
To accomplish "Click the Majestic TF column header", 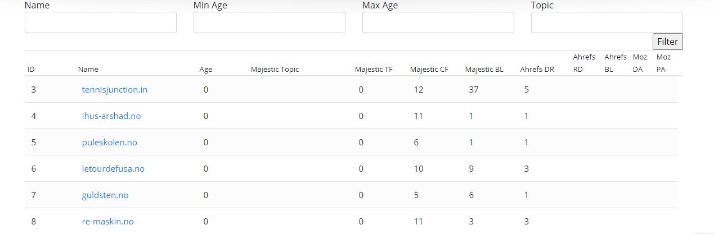I will [374, 70].
